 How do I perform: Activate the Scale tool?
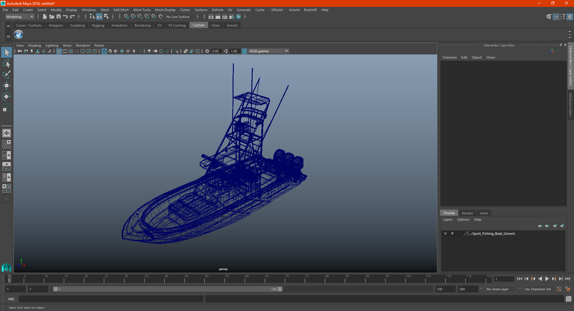tap(7, 107)
